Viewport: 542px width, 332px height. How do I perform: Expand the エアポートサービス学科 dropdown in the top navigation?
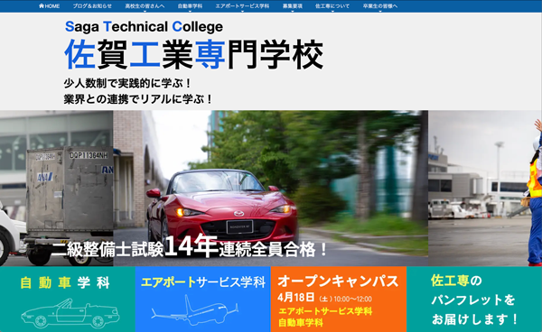[242, 6]
